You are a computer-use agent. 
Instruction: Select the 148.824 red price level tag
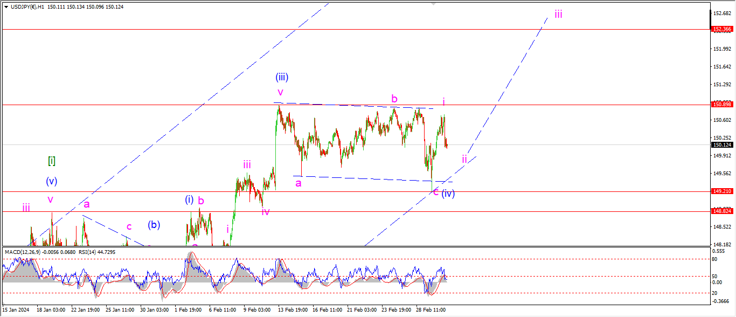point(722,211)
